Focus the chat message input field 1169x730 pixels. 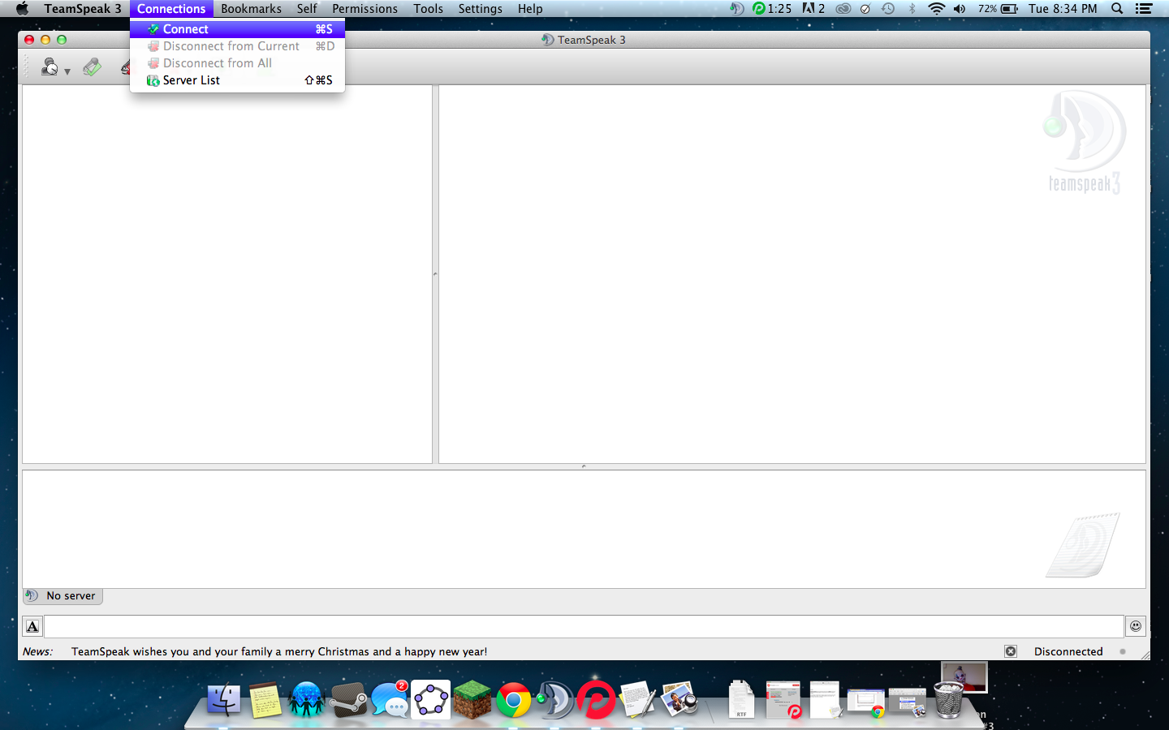point(584,626)
